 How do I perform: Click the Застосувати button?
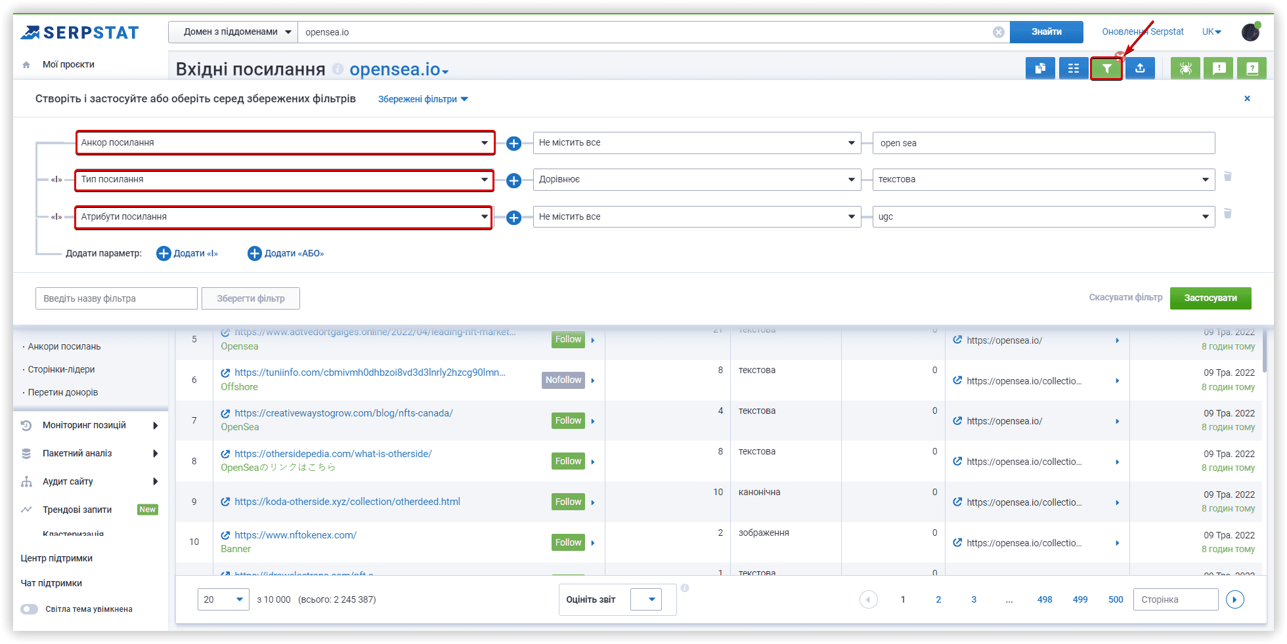click(1210, 298)
